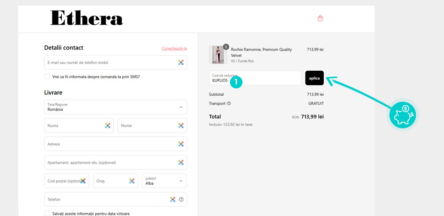Focus the Cod de reducere input field
This screenshot has height=216, width=444.
pos(255,78)
